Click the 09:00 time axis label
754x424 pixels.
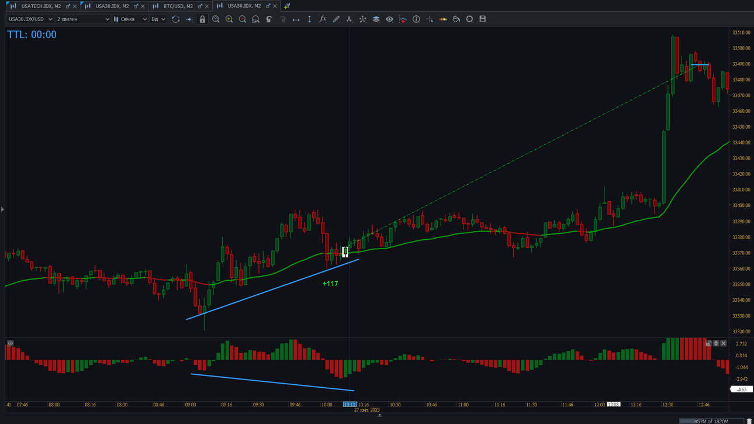[191, 405]
